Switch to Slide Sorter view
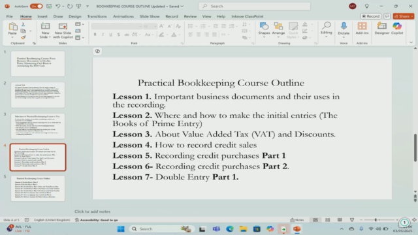The width and height of the screenshot is (418, 235). [328, 220]
